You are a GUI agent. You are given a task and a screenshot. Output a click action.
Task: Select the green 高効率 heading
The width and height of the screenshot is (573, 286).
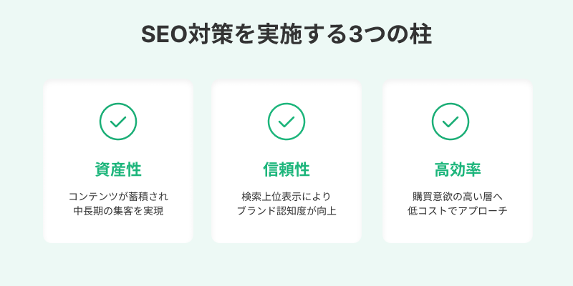pyautogui.click(x=457, y=169)
